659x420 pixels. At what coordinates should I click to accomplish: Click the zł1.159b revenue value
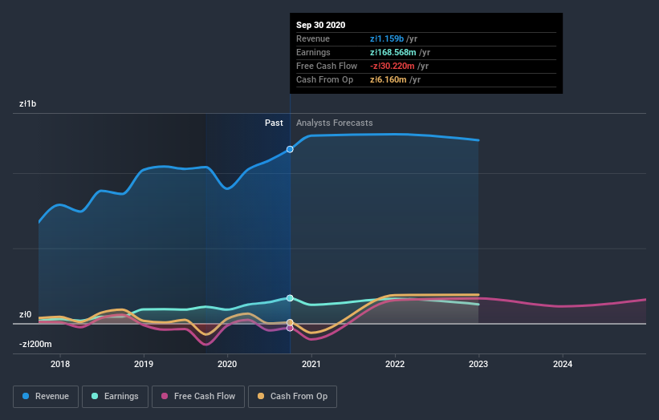[x=387, y=38]
